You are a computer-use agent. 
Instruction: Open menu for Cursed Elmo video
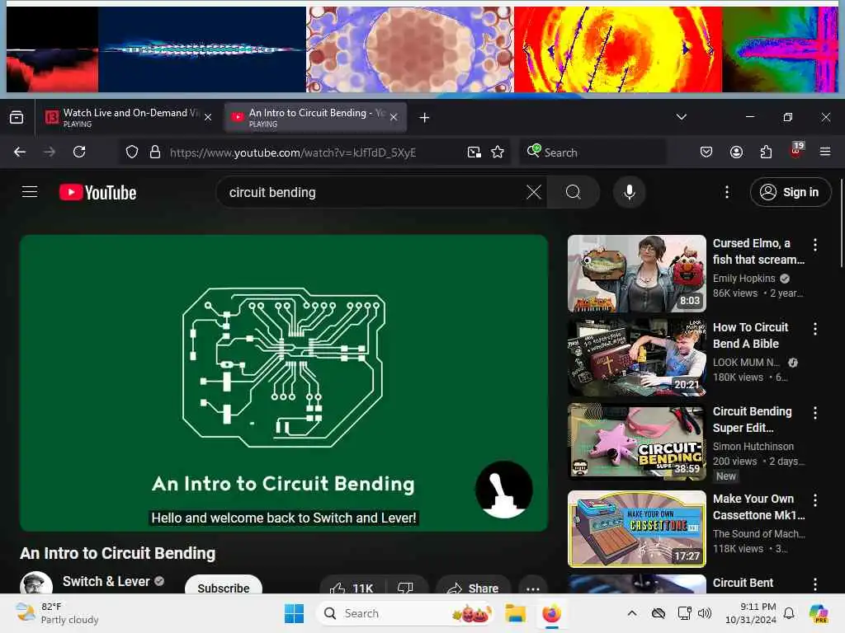coord(814,245)
